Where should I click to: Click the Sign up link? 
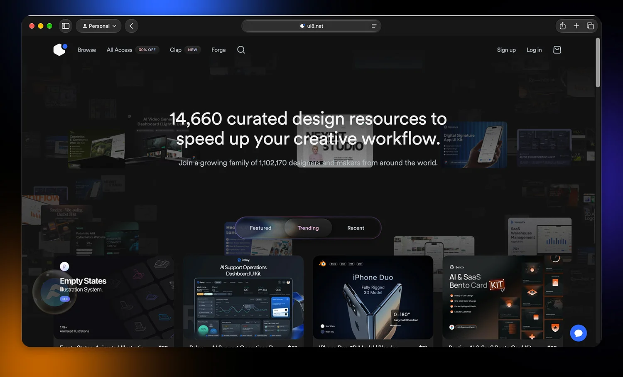(506, 50)
